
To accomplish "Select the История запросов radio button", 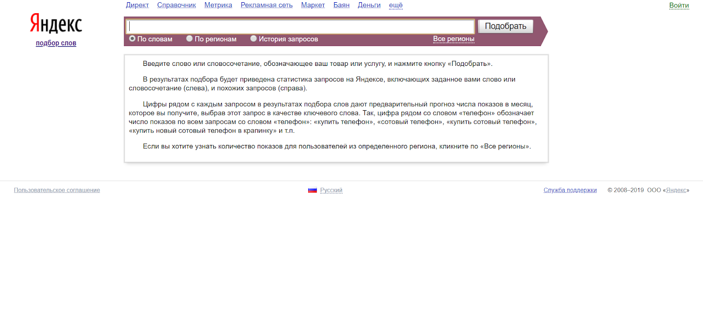I will (x=254, y=39).
